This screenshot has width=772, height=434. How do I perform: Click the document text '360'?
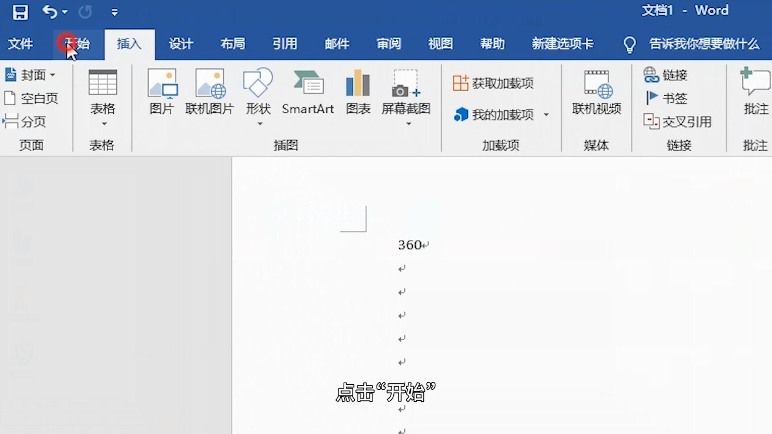[410, 245]
